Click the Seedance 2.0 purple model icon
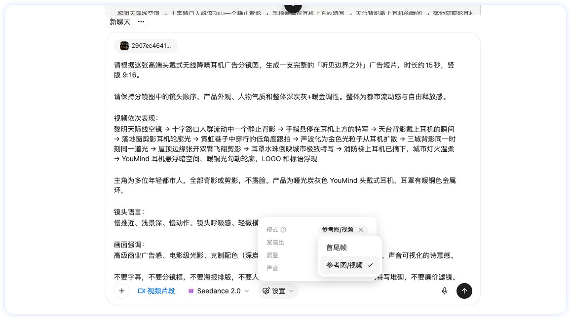 pyautogui.click(x=191, y=291)
